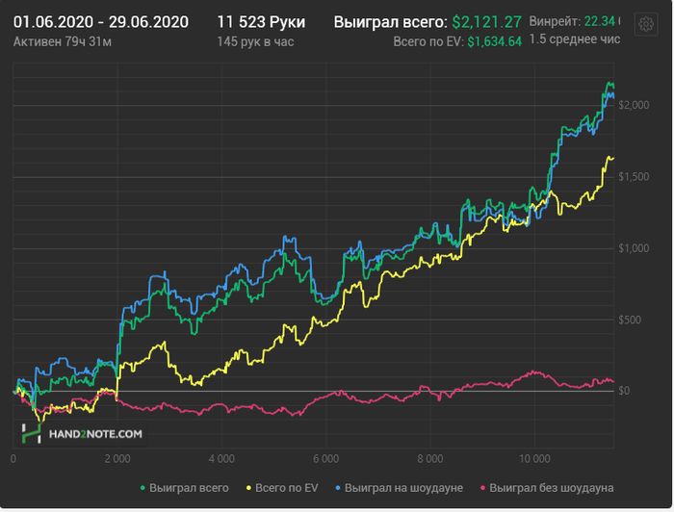Click the date range 01.06.2020 - 29.06.2020

click(100, 22)
